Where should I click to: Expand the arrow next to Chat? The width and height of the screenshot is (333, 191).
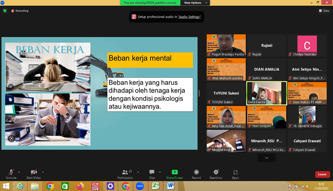pyautogui.click(x=160, y=172)
